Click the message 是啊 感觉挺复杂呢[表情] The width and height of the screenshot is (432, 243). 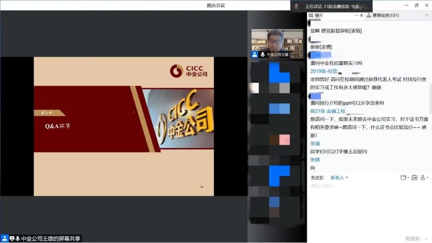coord(336,31)
